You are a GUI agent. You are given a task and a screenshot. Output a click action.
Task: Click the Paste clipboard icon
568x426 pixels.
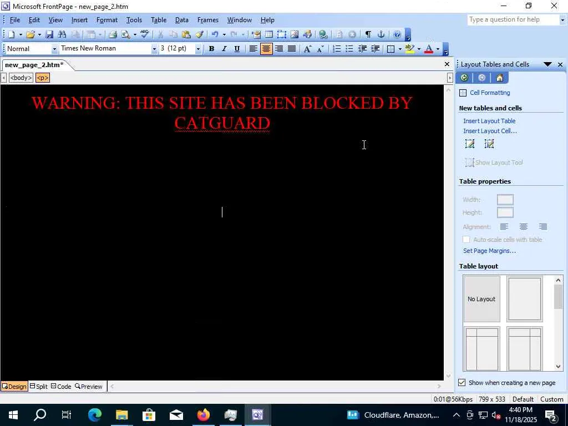186,34
